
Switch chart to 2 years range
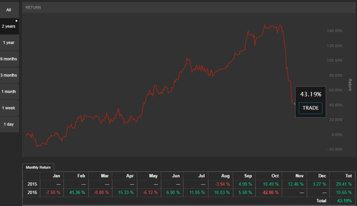tap(9, 26)
